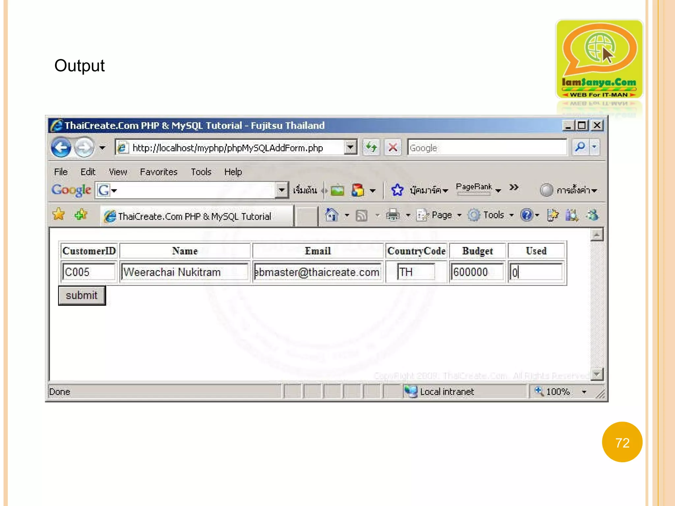
Task: Click the Refresh page icon
Action: click(x=371, y=147)
